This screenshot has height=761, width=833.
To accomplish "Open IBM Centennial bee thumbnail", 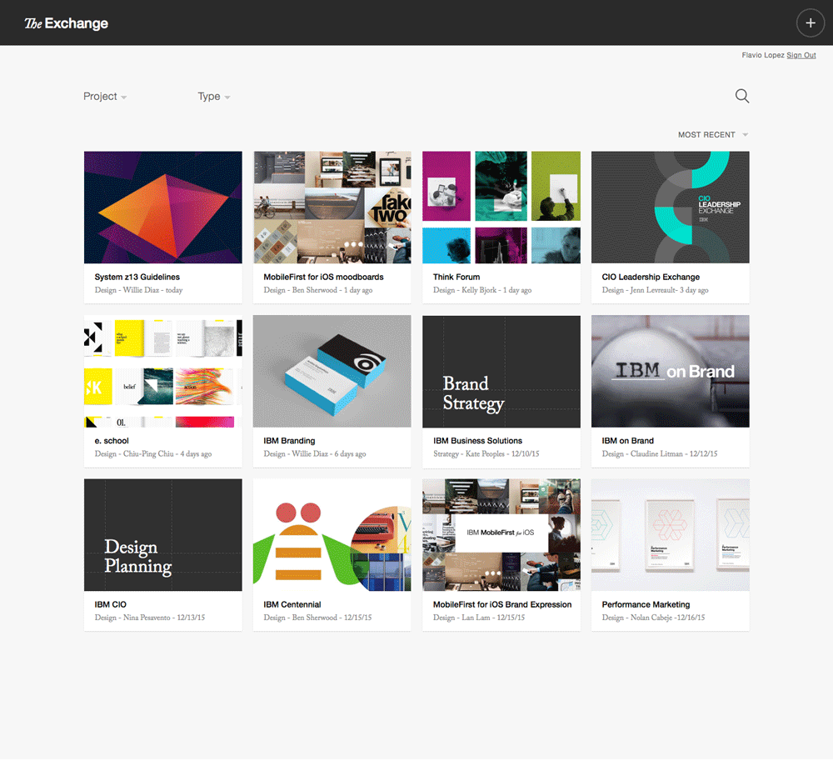I will tap(332, 534).
